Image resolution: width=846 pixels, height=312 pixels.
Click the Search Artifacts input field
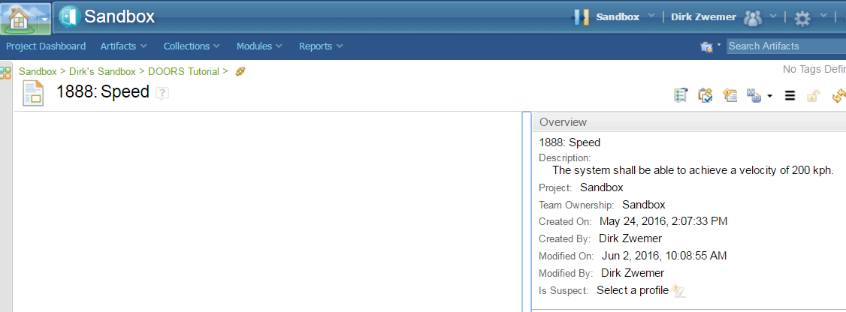click(784, 46)
